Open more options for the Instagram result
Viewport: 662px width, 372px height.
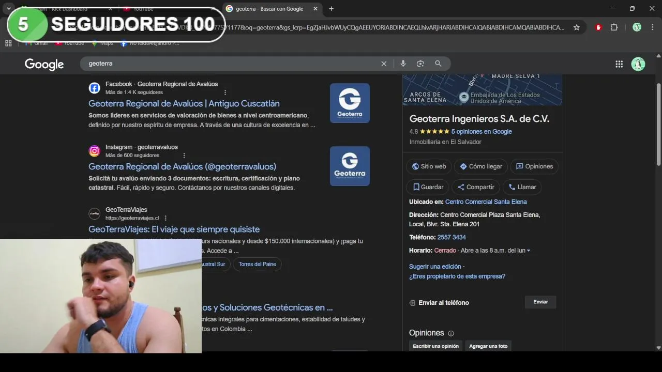pos(184,156)
